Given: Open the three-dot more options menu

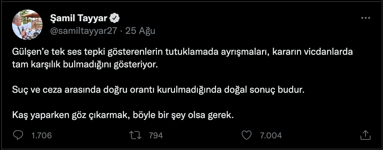Looking at the screenshot, I should click(366, 18).
